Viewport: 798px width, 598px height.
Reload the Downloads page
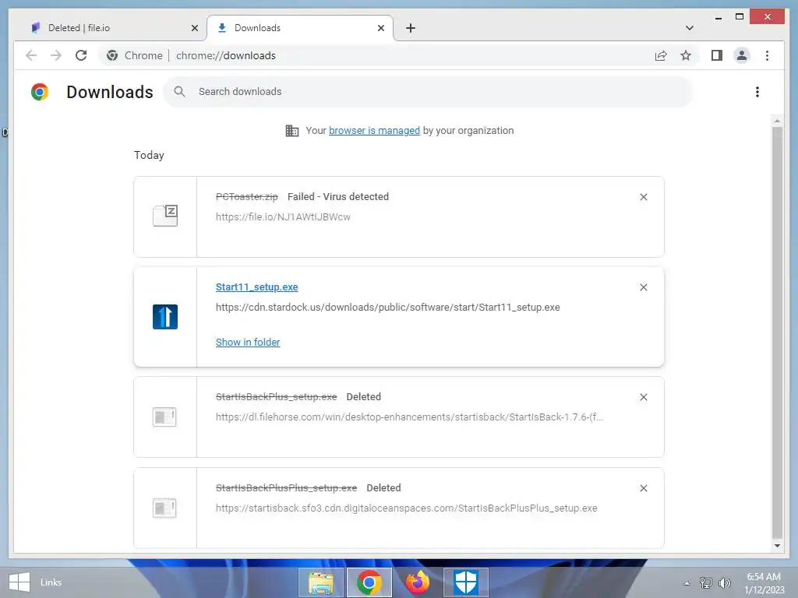[81, 55]
